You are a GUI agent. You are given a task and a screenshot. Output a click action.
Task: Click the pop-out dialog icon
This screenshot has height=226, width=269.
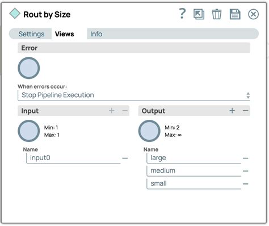click(199, 14)
